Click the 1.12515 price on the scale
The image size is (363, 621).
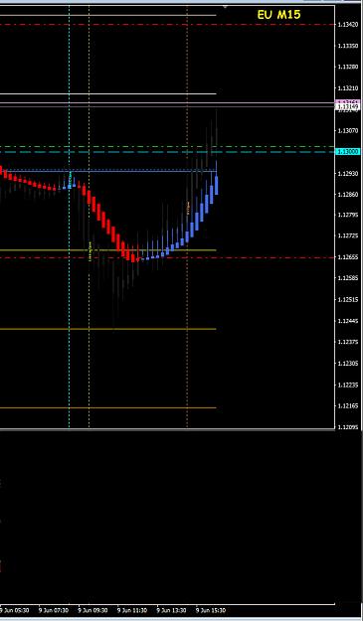(x=347, y=300)
